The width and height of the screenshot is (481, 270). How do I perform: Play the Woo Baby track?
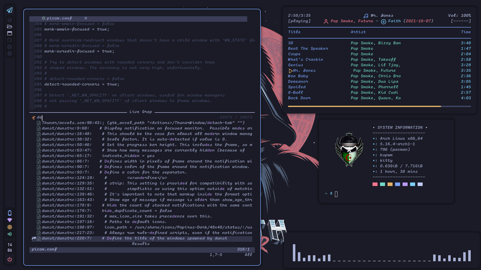(x=298, y=76)
